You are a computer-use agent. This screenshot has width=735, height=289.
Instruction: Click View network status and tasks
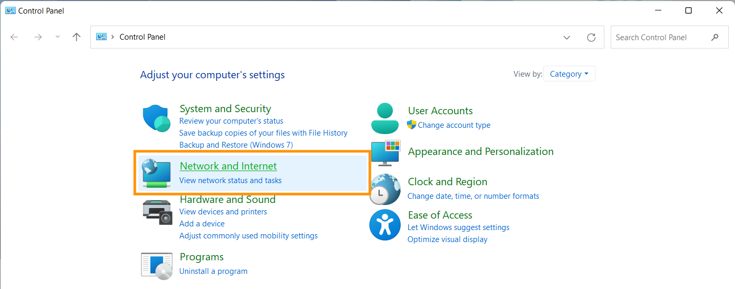[230, 180]
